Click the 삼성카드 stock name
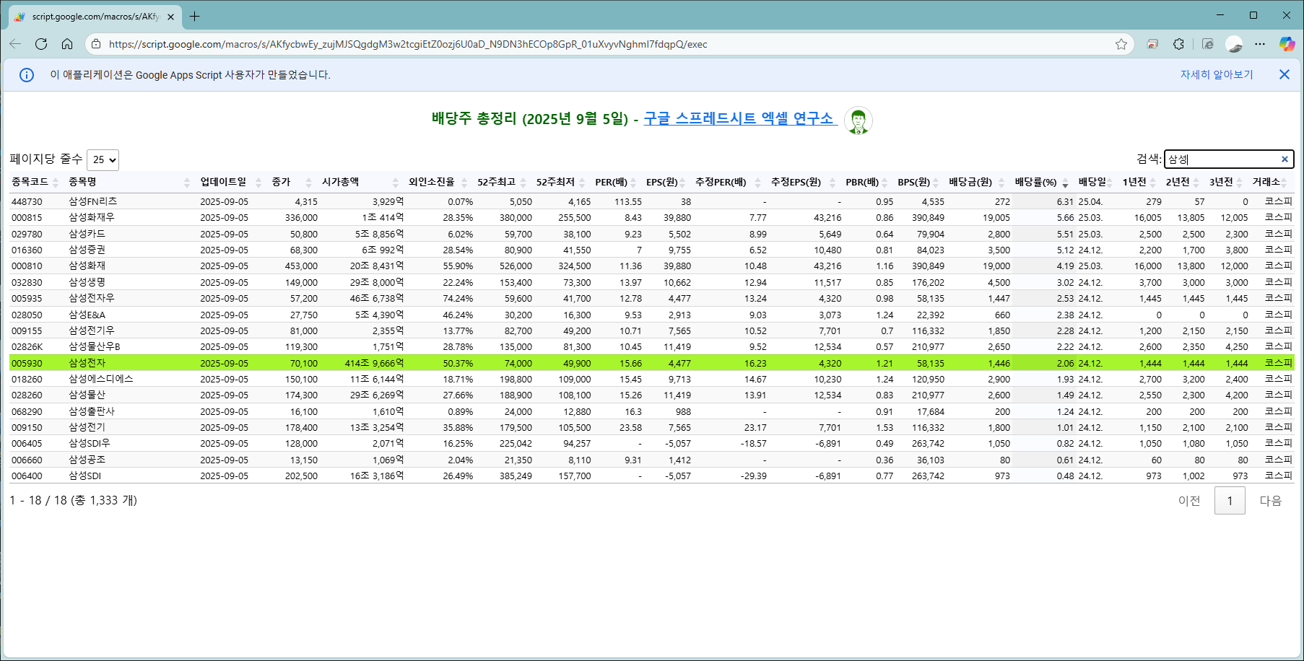1304x661 pixels. coord(87,234)
